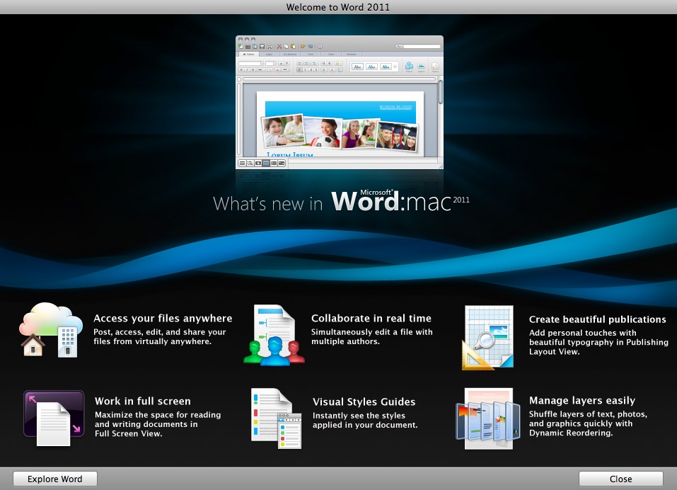Click the 'Create beautiful publications' heading
This screenshot has height=490, width=677.
pyautogui.click(x=597, y=319)
